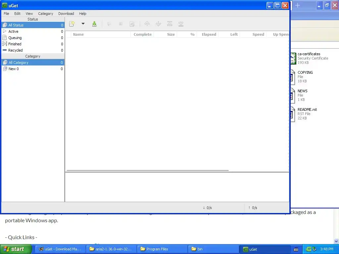This screenshot has width=339, height=254.
Task: Open the new-download dropdown arrow
Action: (x=83, y=23)
